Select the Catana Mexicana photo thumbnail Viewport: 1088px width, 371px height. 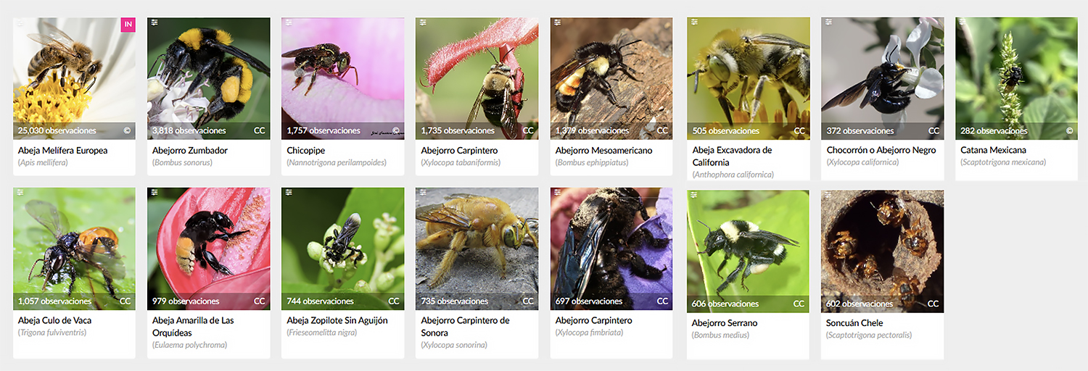(1017, 79)
